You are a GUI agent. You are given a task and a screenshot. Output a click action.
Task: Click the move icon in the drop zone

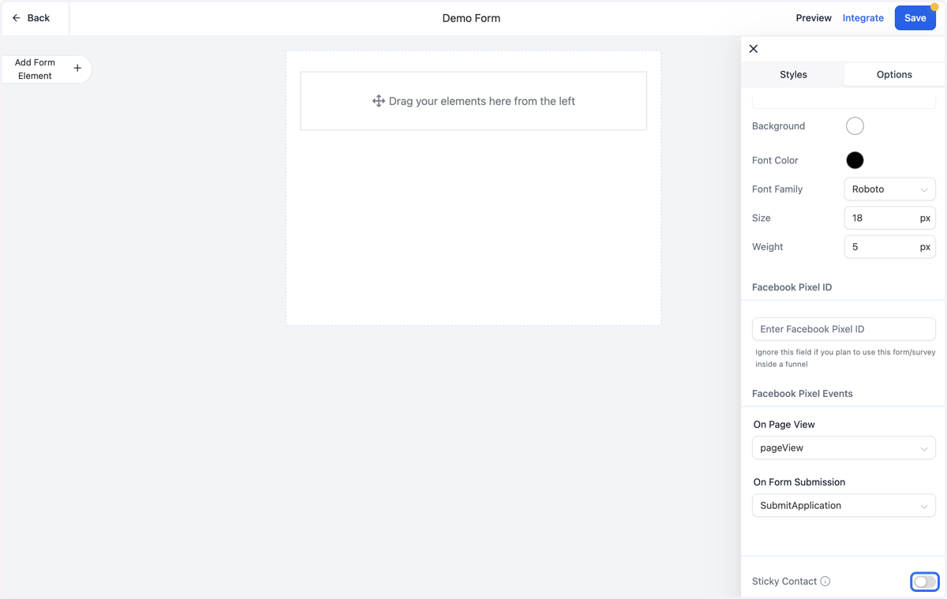click(379, 101)
